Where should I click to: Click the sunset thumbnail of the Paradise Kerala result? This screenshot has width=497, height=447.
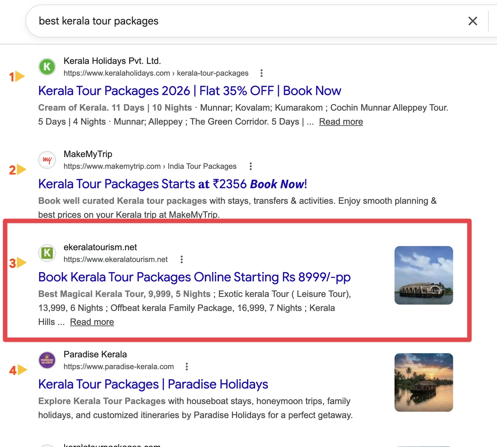coord(424,382)
